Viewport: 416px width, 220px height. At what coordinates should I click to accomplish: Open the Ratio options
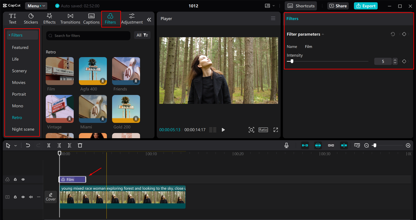(x=263, y=130)
